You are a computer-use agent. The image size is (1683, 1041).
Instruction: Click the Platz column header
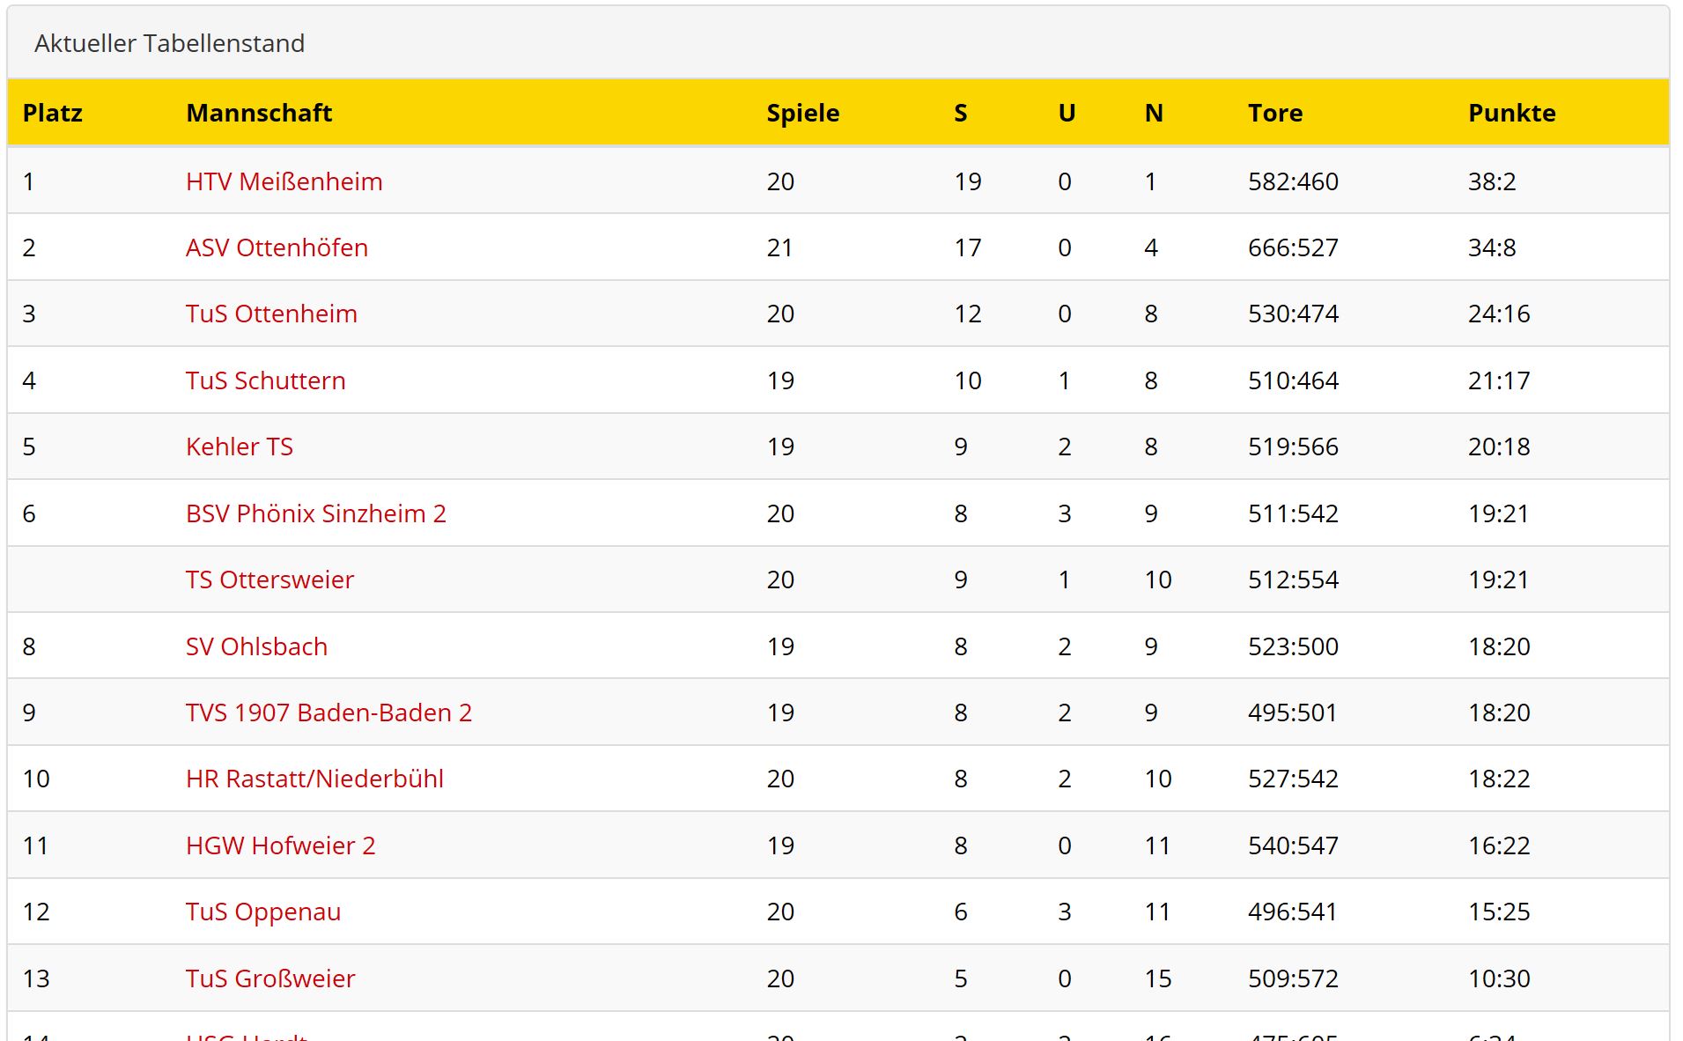point(52,113)
